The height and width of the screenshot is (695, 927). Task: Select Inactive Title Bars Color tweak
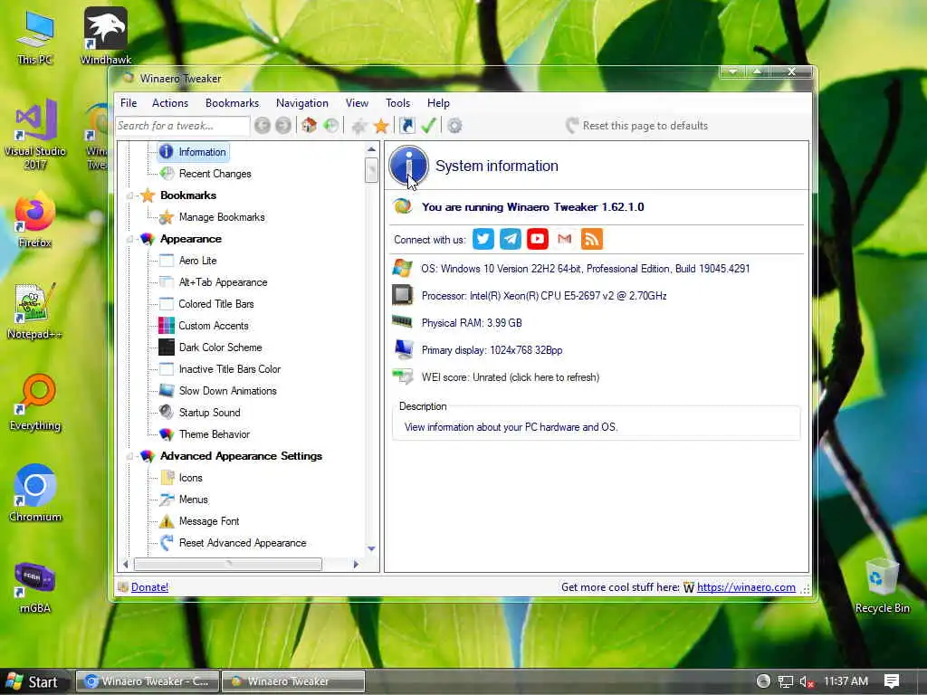coord(229,369)
